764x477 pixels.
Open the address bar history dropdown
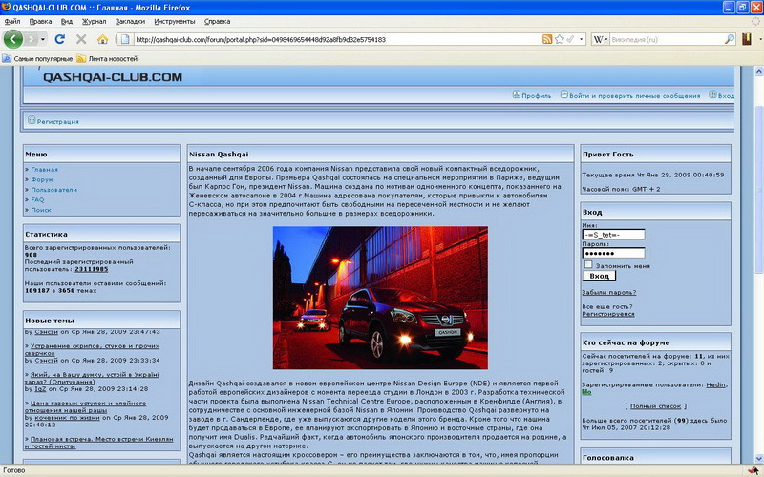coord(580,39)
